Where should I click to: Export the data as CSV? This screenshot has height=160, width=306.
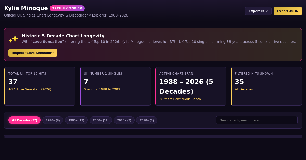tap(258, 11)
